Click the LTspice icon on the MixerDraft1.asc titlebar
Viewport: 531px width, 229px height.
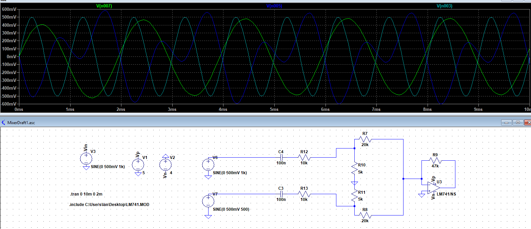click(3, 122)
